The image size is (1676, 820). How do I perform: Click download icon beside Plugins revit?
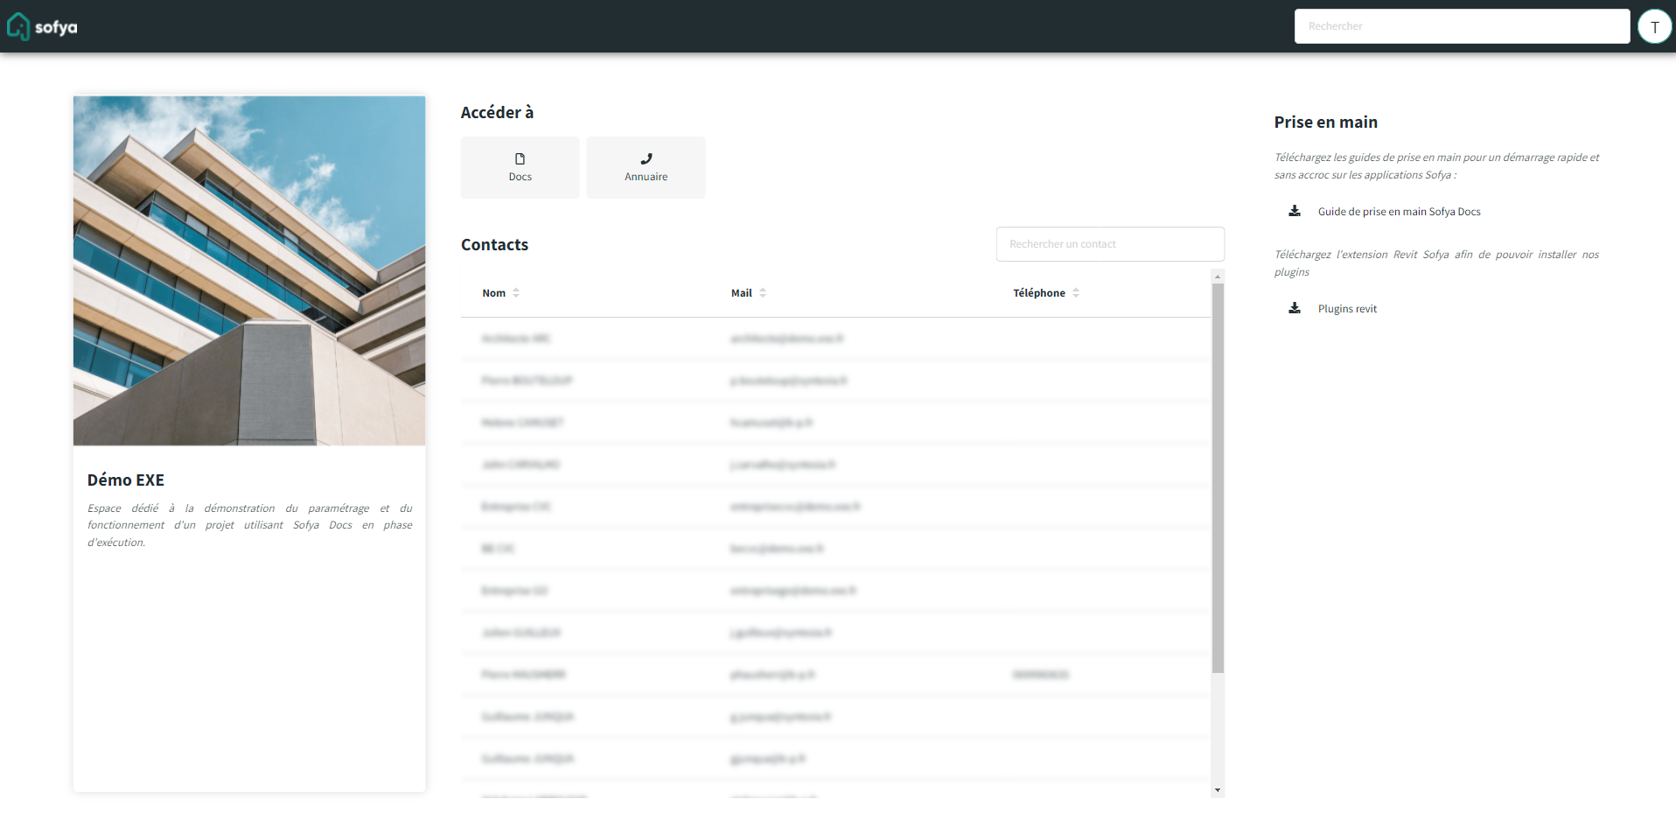[1295, 308]
